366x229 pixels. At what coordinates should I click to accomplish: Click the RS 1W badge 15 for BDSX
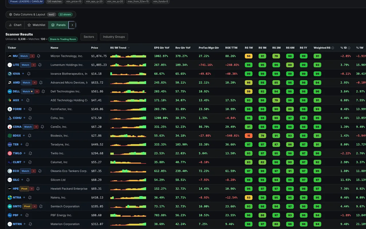[248, 136]
